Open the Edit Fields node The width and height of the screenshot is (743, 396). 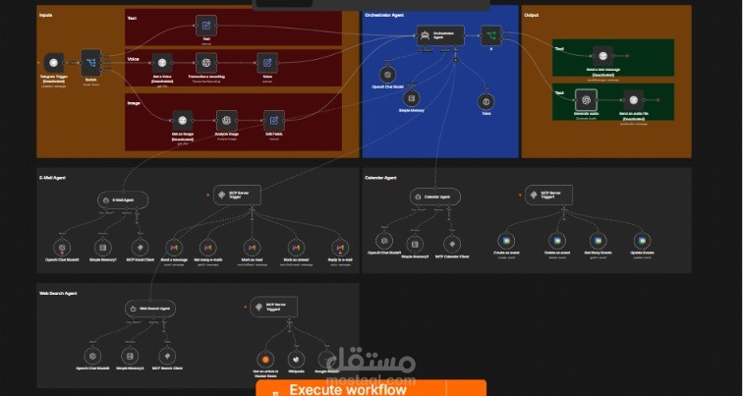(274, 120)
